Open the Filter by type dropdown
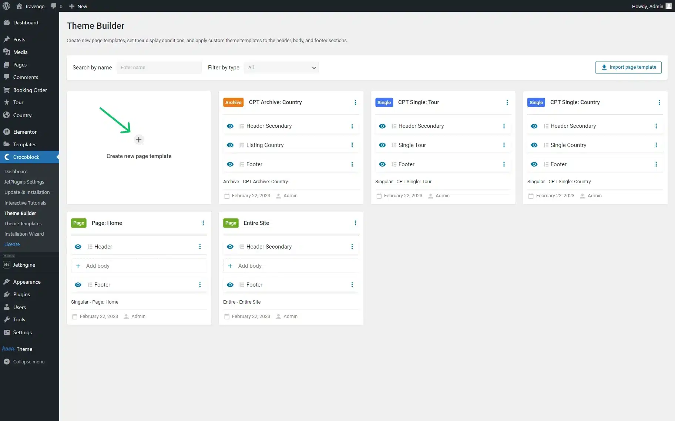 pyautogui.click(x=281, y=67)
